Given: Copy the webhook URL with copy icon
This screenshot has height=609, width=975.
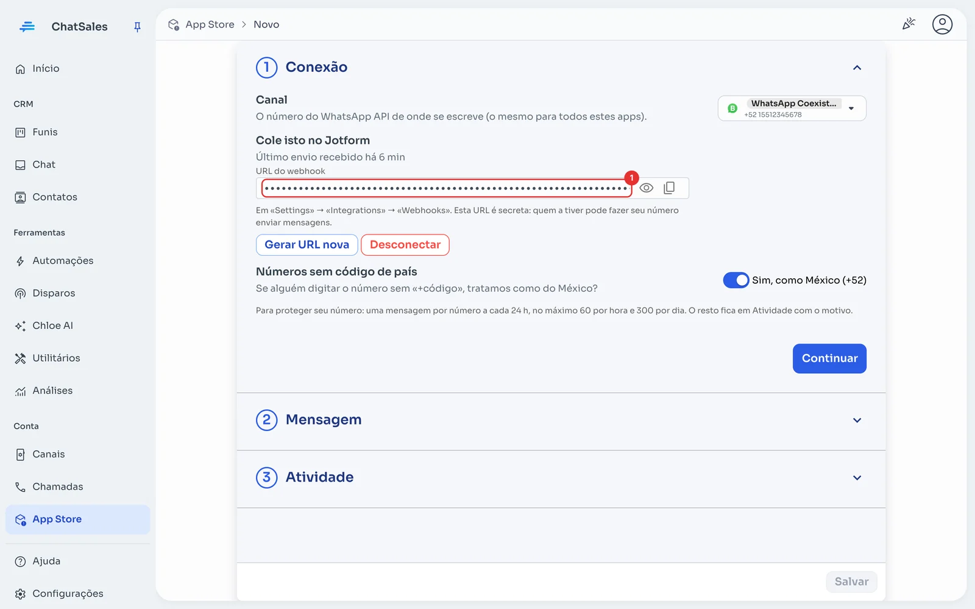Looking at the screenshot, I should coord(669,188).
